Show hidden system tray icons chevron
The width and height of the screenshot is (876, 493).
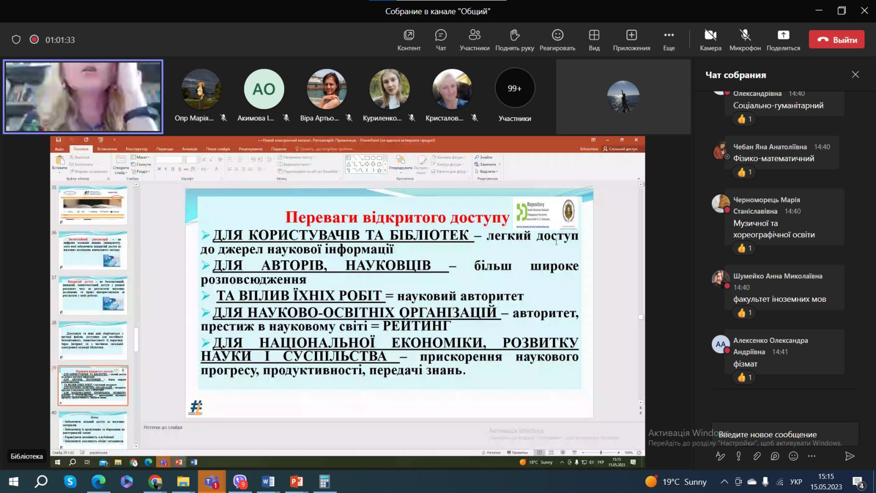tap(724, 482)
